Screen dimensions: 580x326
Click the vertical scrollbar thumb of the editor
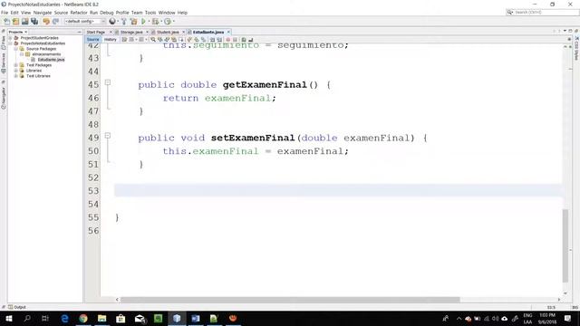[565, 245]
